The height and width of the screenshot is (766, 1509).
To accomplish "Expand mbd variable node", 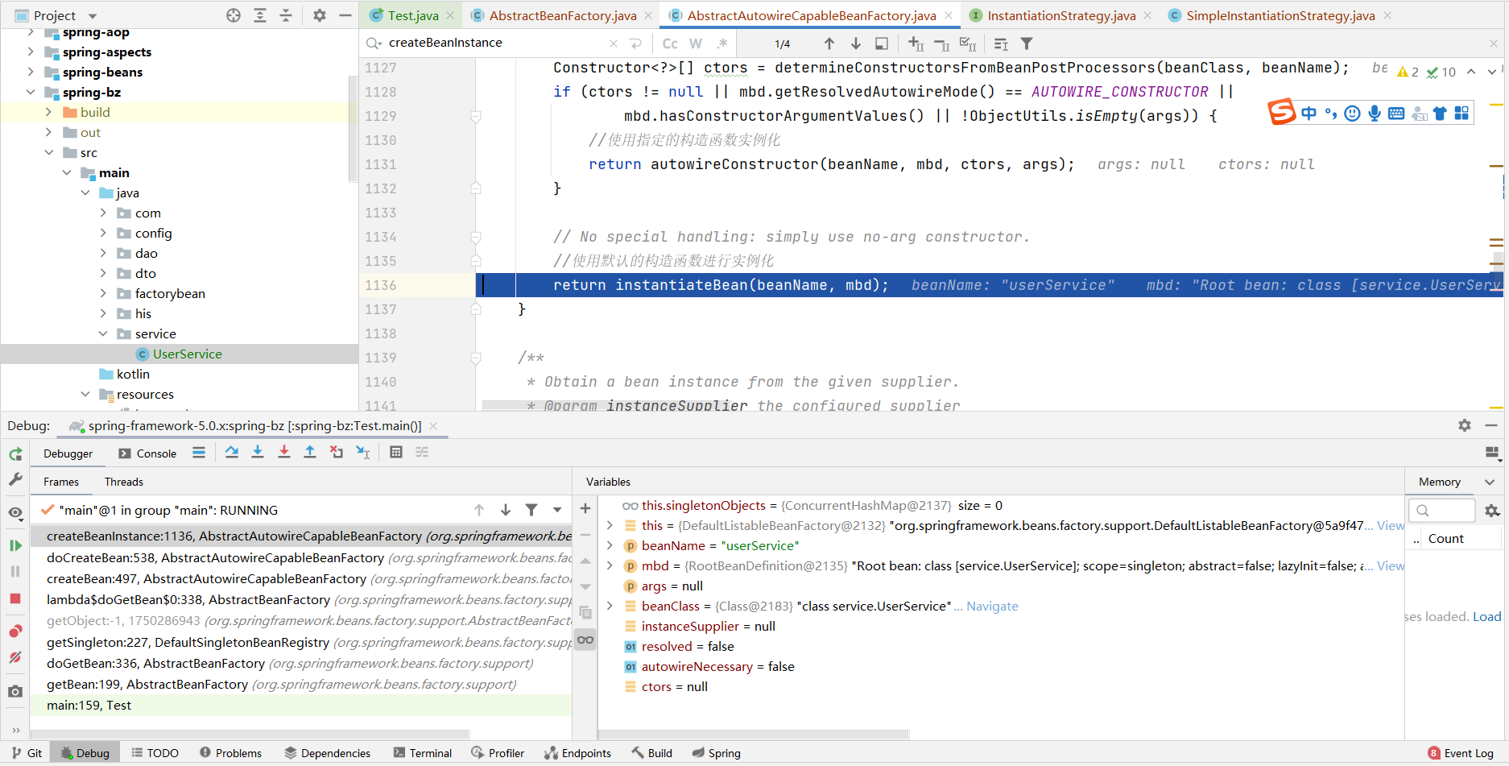I will (610, 565).
